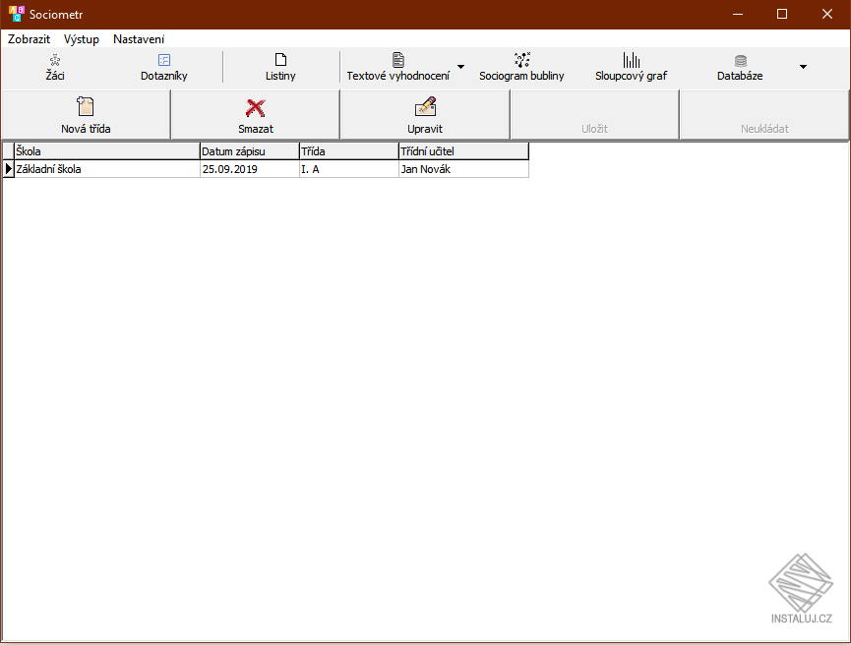The image size is (851, 645).
Task: Open the Žáci students view
Action: pos(55,67)
